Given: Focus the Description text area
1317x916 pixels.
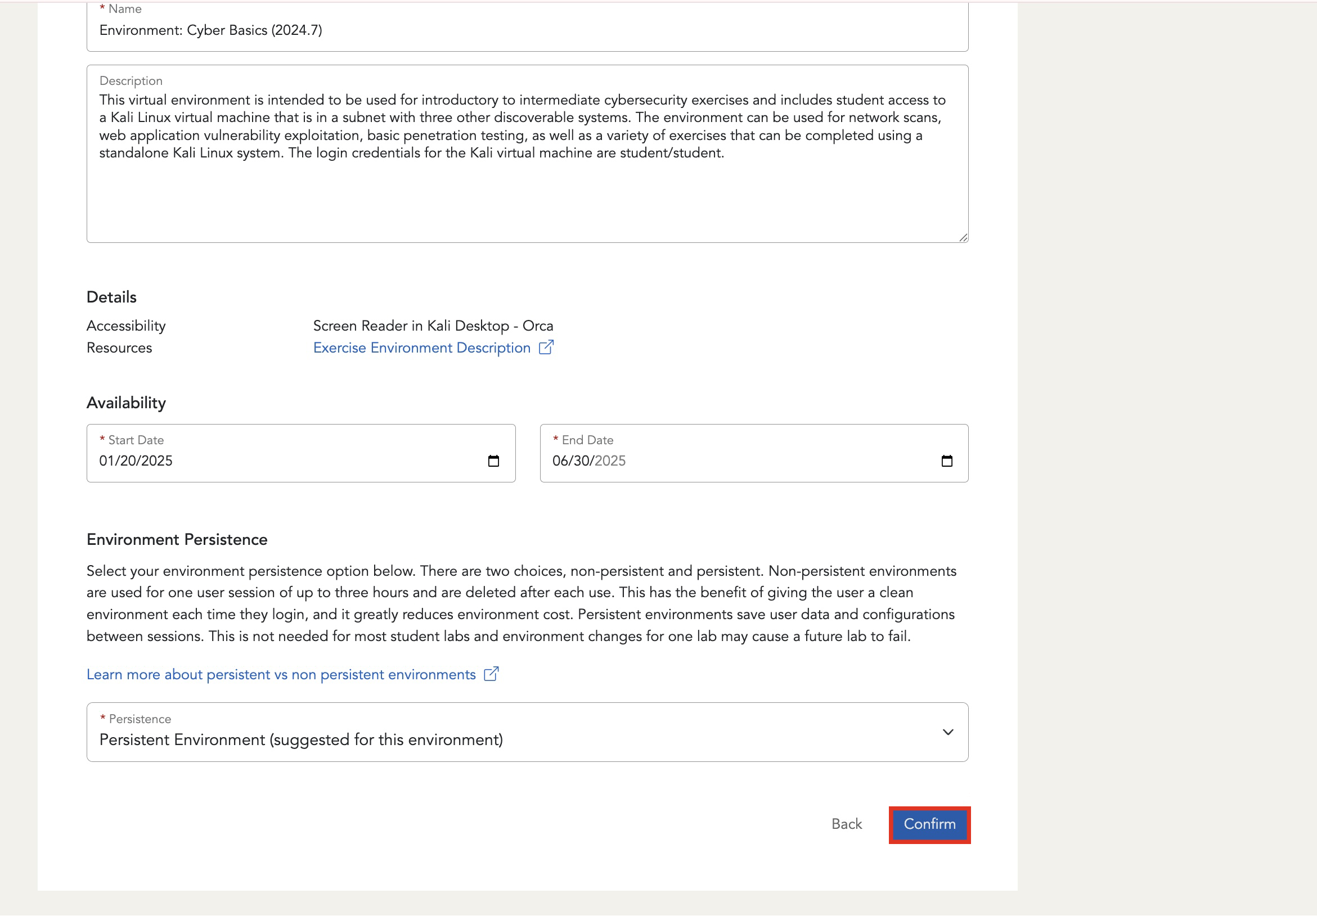Looking at the screenshot, I should click(527, 154).
